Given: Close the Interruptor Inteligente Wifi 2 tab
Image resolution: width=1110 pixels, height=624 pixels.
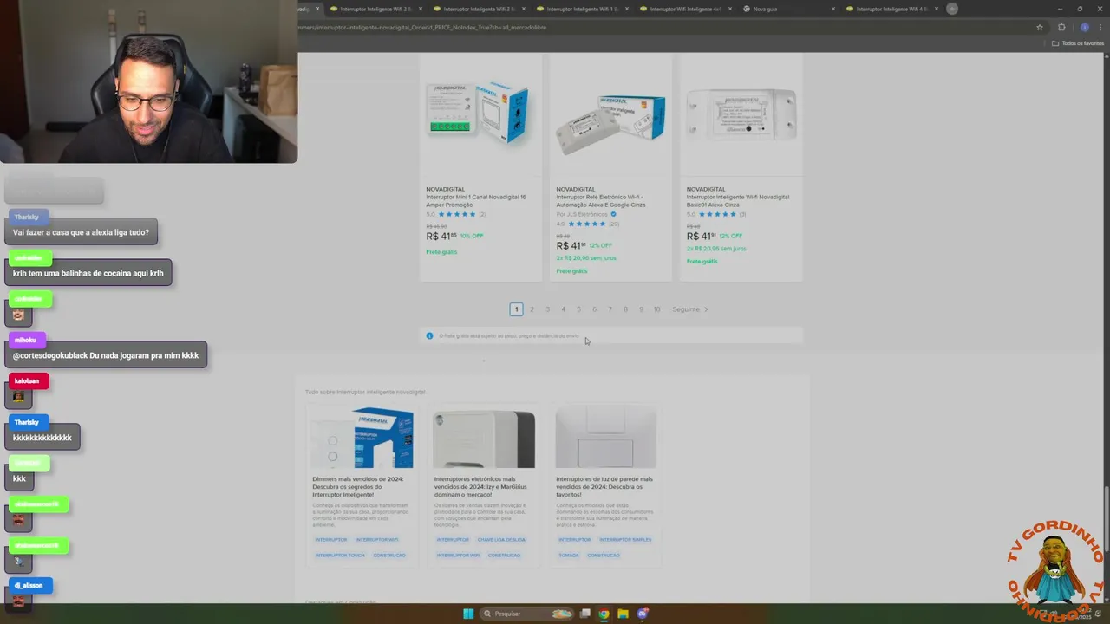Looking at the screenshot, I should pos(421,9).
